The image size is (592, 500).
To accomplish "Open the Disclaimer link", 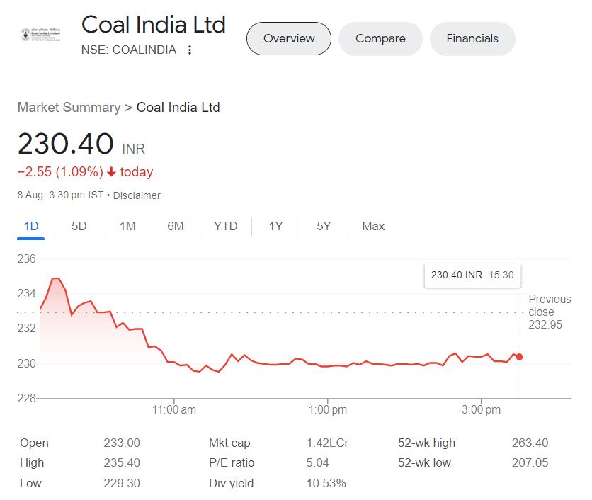I will [x=137, y=195].
